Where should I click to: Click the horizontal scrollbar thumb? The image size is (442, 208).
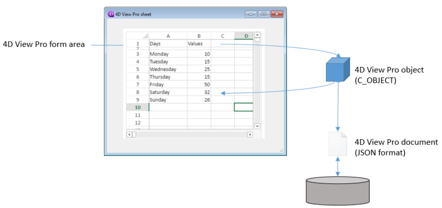coord(134,135)
